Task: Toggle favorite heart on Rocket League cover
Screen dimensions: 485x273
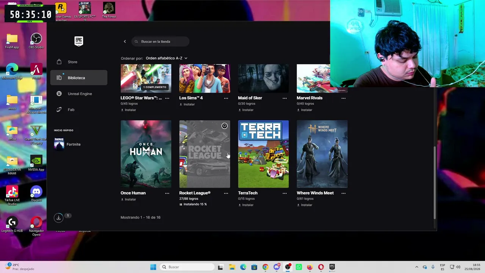Action: click(x=224, y=126)
